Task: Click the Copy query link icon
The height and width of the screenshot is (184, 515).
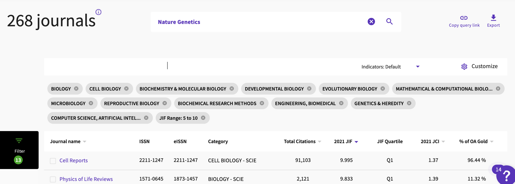Action: click(x=464, y=18)
